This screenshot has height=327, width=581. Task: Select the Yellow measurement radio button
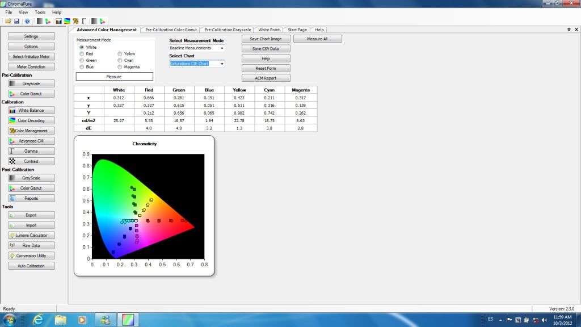coord(120,54)
